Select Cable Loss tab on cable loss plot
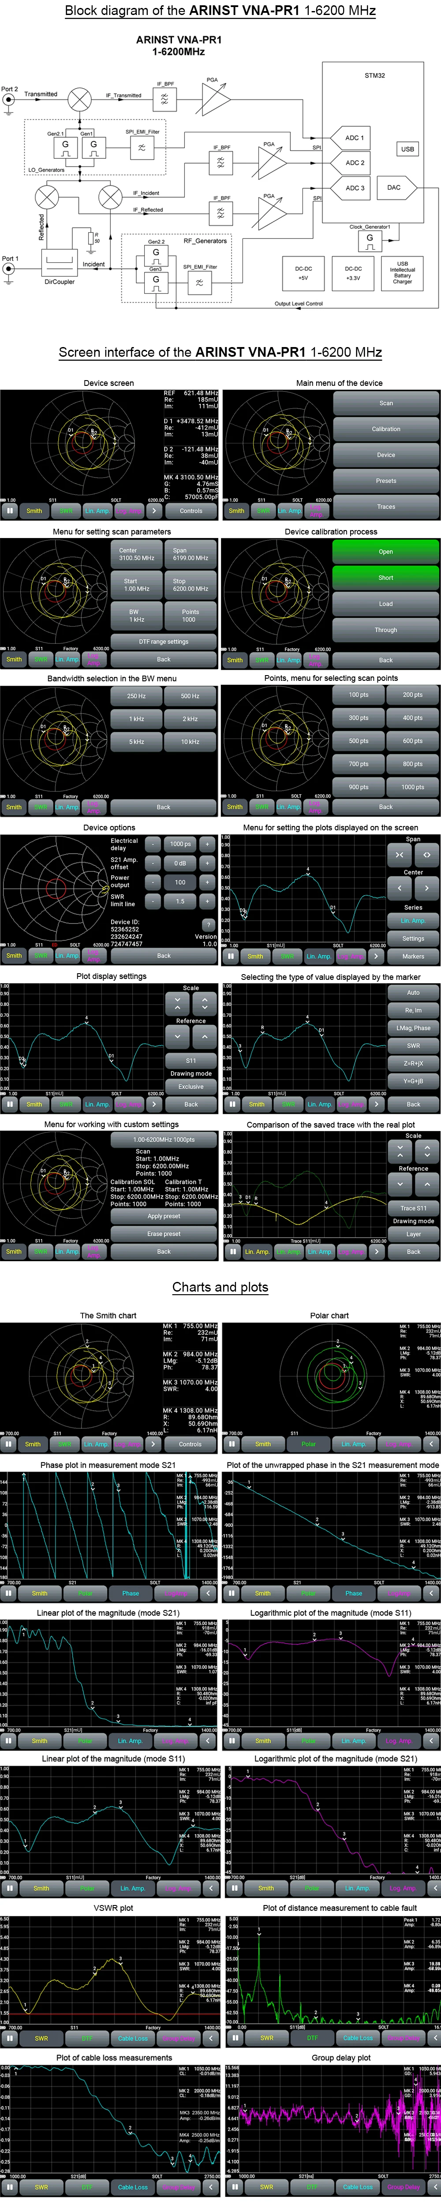 [132, 2187]
